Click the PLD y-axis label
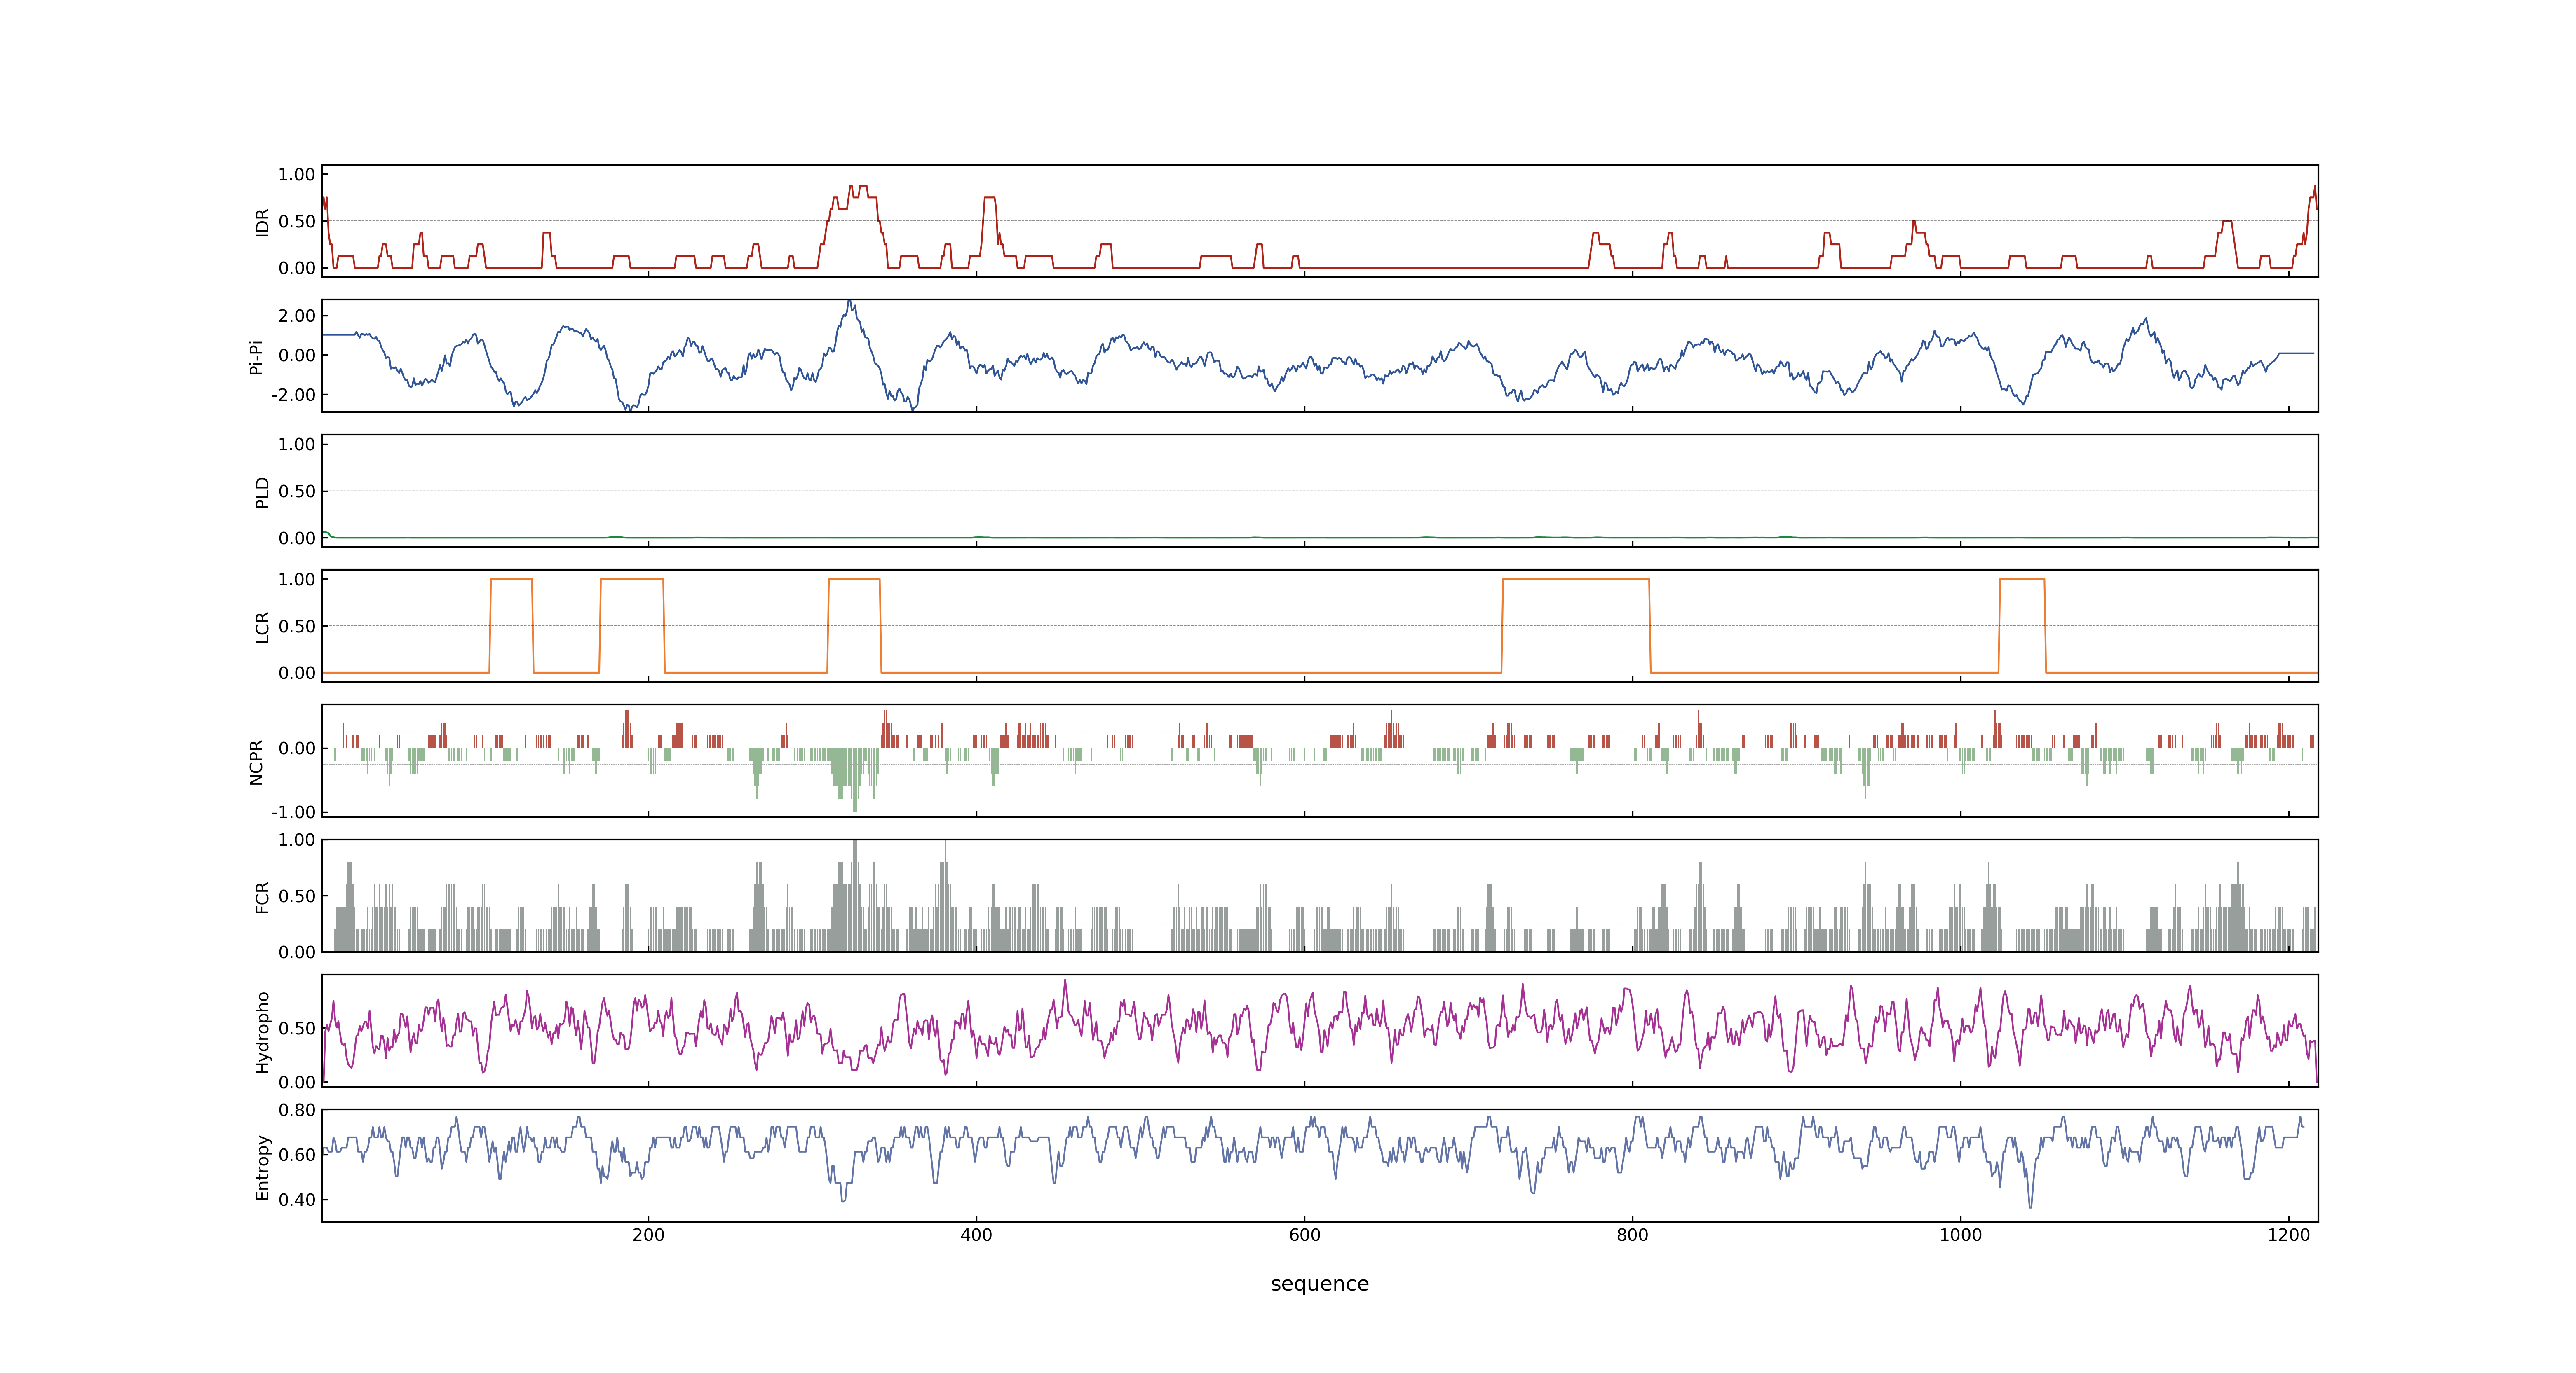Viewport: 2576px width, 1373px height. (x=262, y=491)
